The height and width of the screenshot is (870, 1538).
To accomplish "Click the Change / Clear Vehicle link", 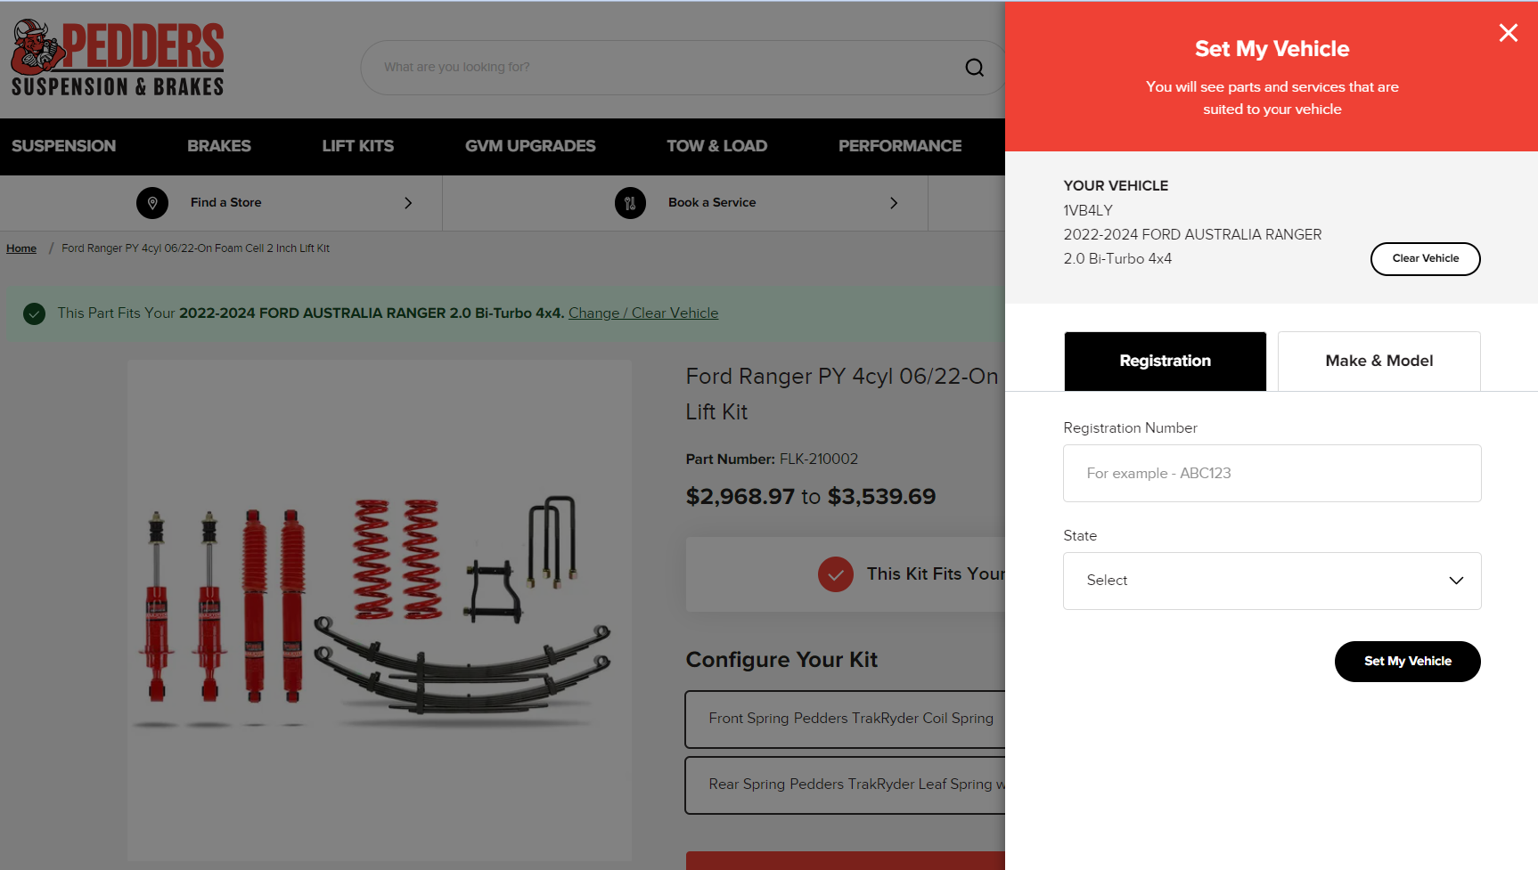I will point(643,313).
